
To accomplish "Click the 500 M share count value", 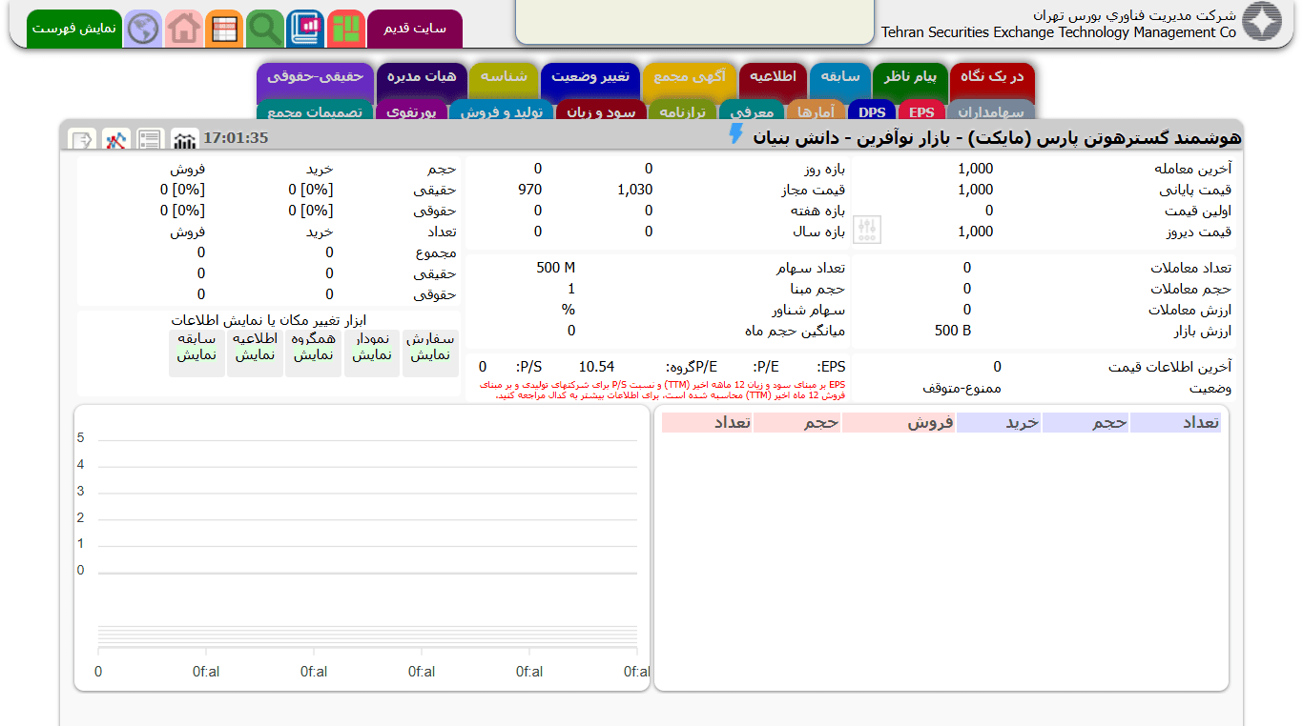I will pyautogui.click(x=556, y=268).
